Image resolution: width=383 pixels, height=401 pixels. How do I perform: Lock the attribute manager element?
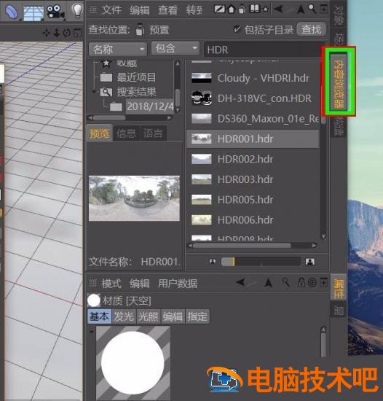[301, 282]
